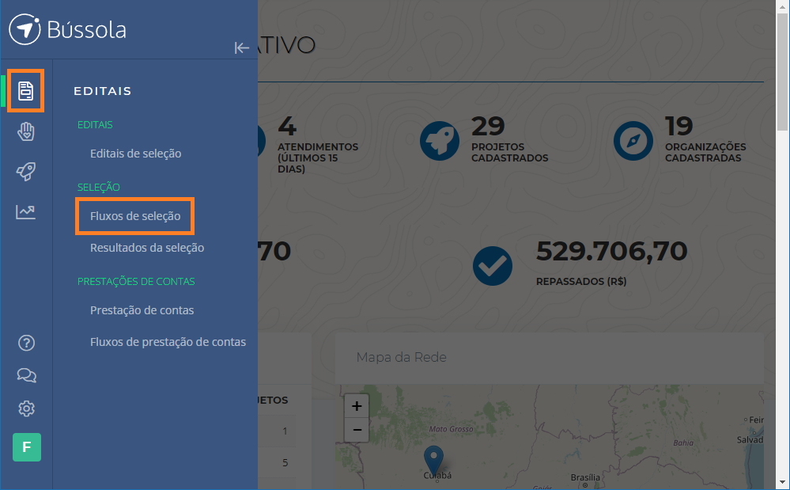The width and height of the screenshot is (790, 490).
Task: Click the map pin at Cuiabá
Action: (433, 460)
